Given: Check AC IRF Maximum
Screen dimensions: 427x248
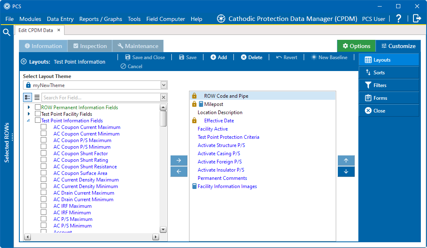Looking at the screenshot, I should 44,206.
